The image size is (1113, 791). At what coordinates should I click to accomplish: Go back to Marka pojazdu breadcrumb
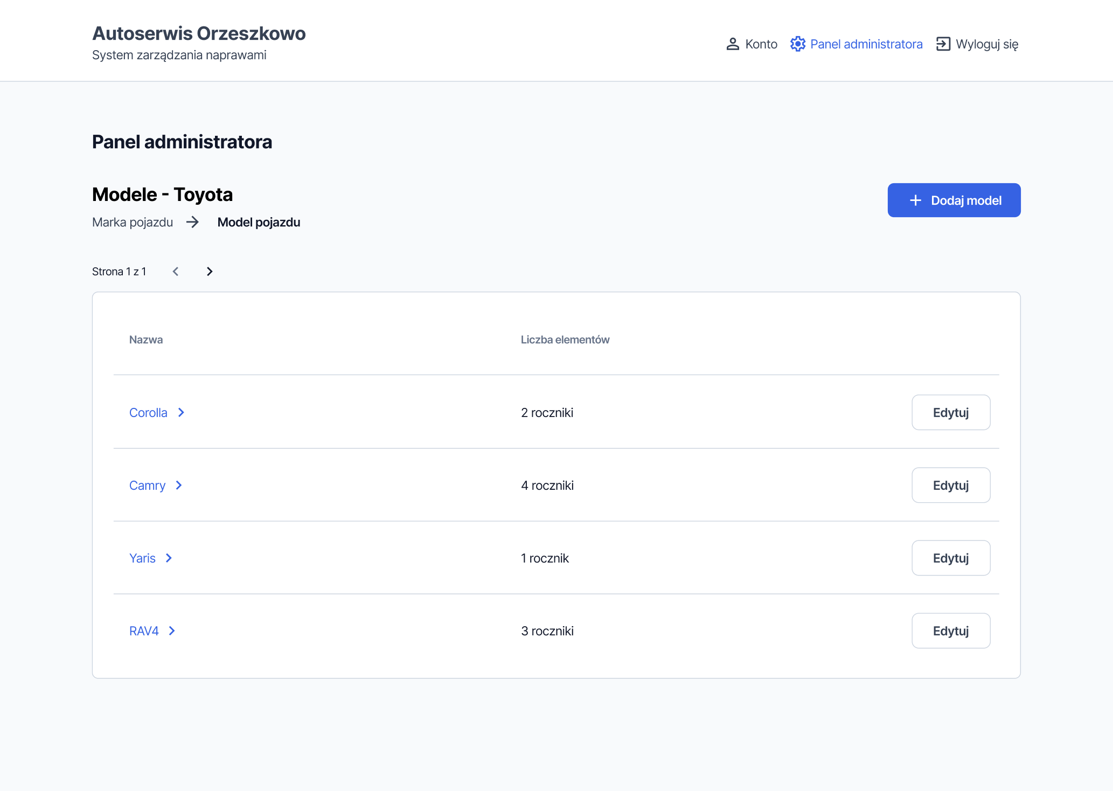(133, 222)
